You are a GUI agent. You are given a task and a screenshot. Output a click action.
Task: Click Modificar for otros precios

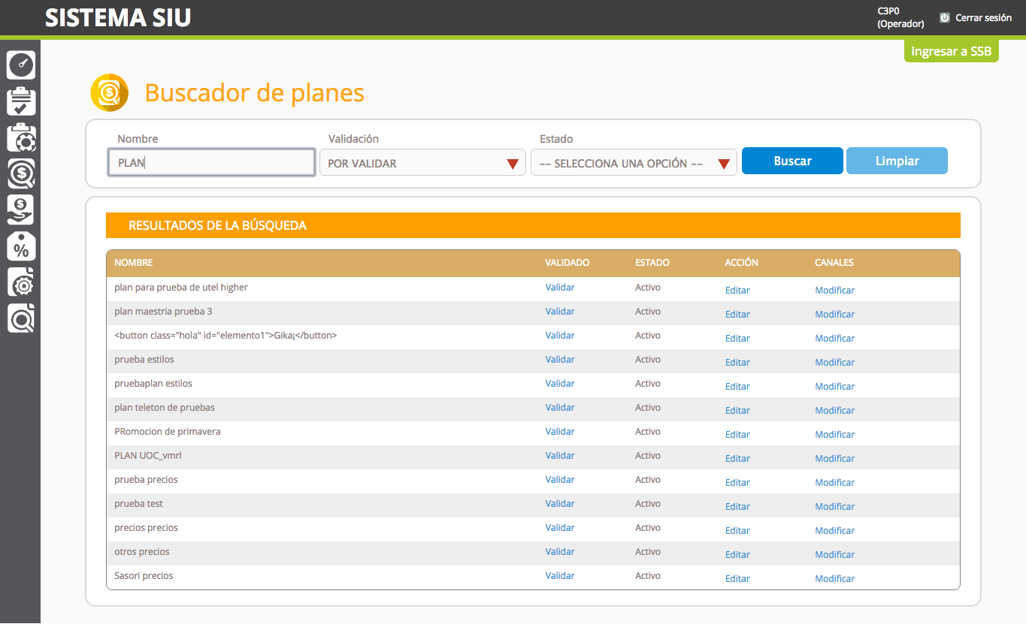click(835, 555)
